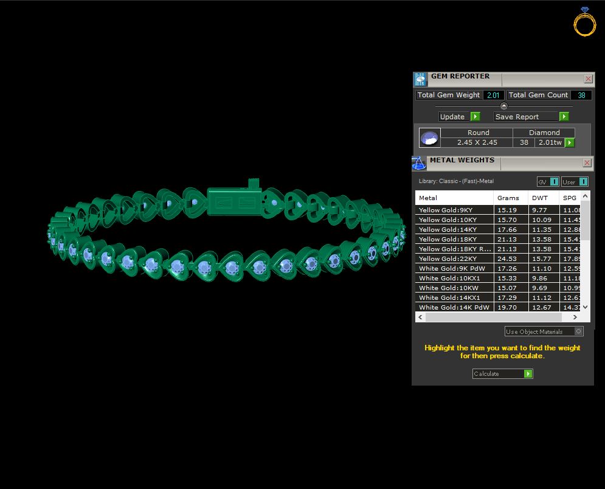Sort by the DWT column header
The image size is (605, 489).
[544, 198]
